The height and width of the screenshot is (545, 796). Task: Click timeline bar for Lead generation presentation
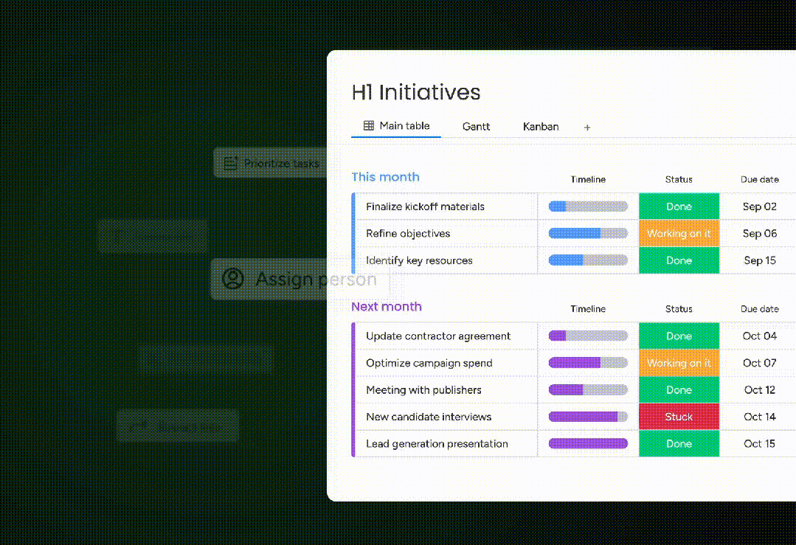click(588, 444)
